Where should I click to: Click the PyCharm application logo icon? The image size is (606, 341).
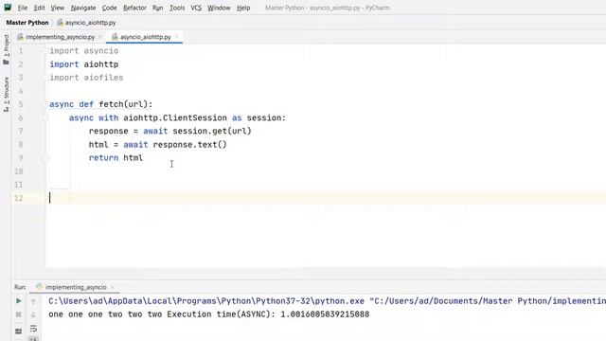pos(8,8)
